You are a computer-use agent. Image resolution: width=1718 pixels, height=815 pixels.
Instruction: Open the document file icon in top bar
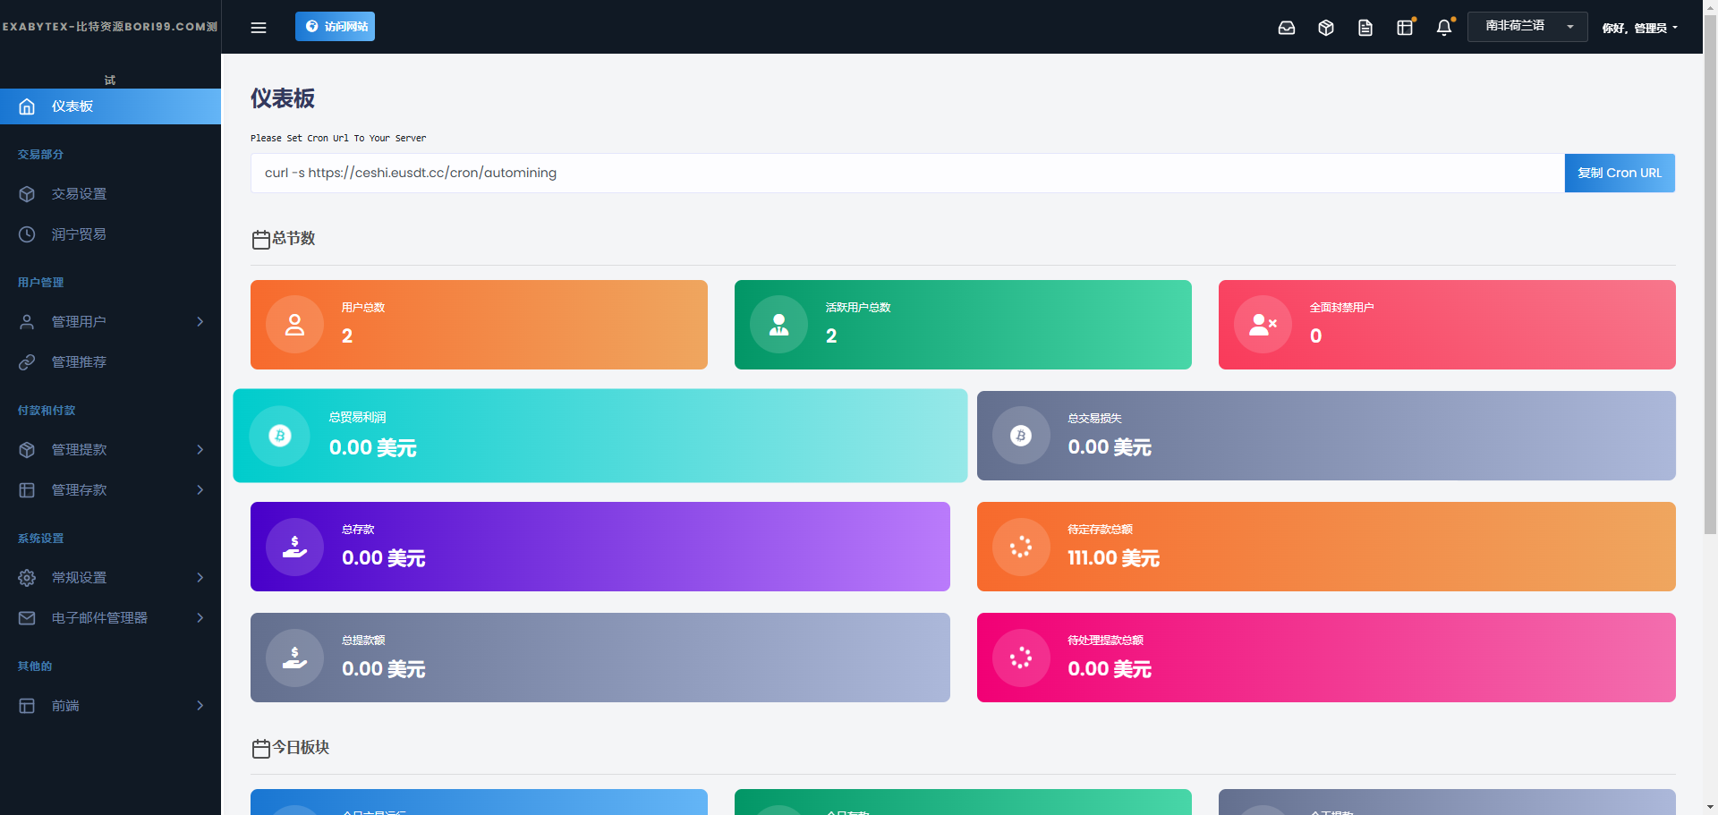point(1365,28)
